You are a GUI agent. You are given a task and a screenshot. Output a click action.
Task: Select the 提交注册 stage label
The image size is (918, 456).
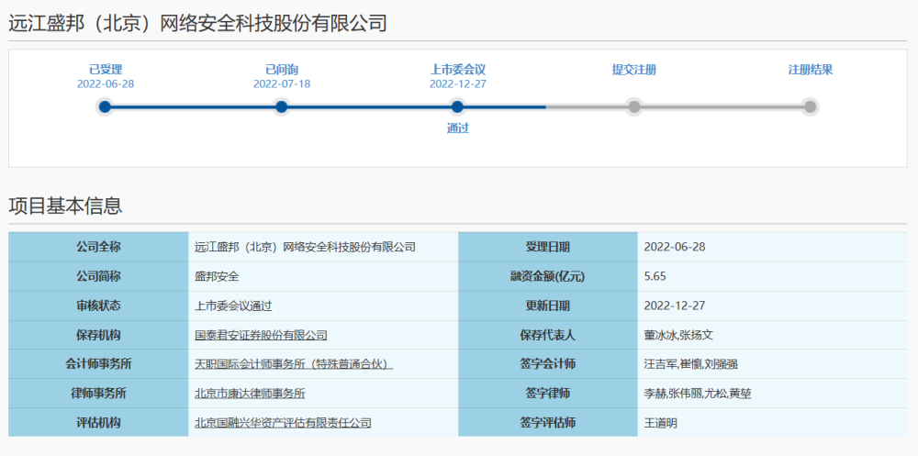633,70
